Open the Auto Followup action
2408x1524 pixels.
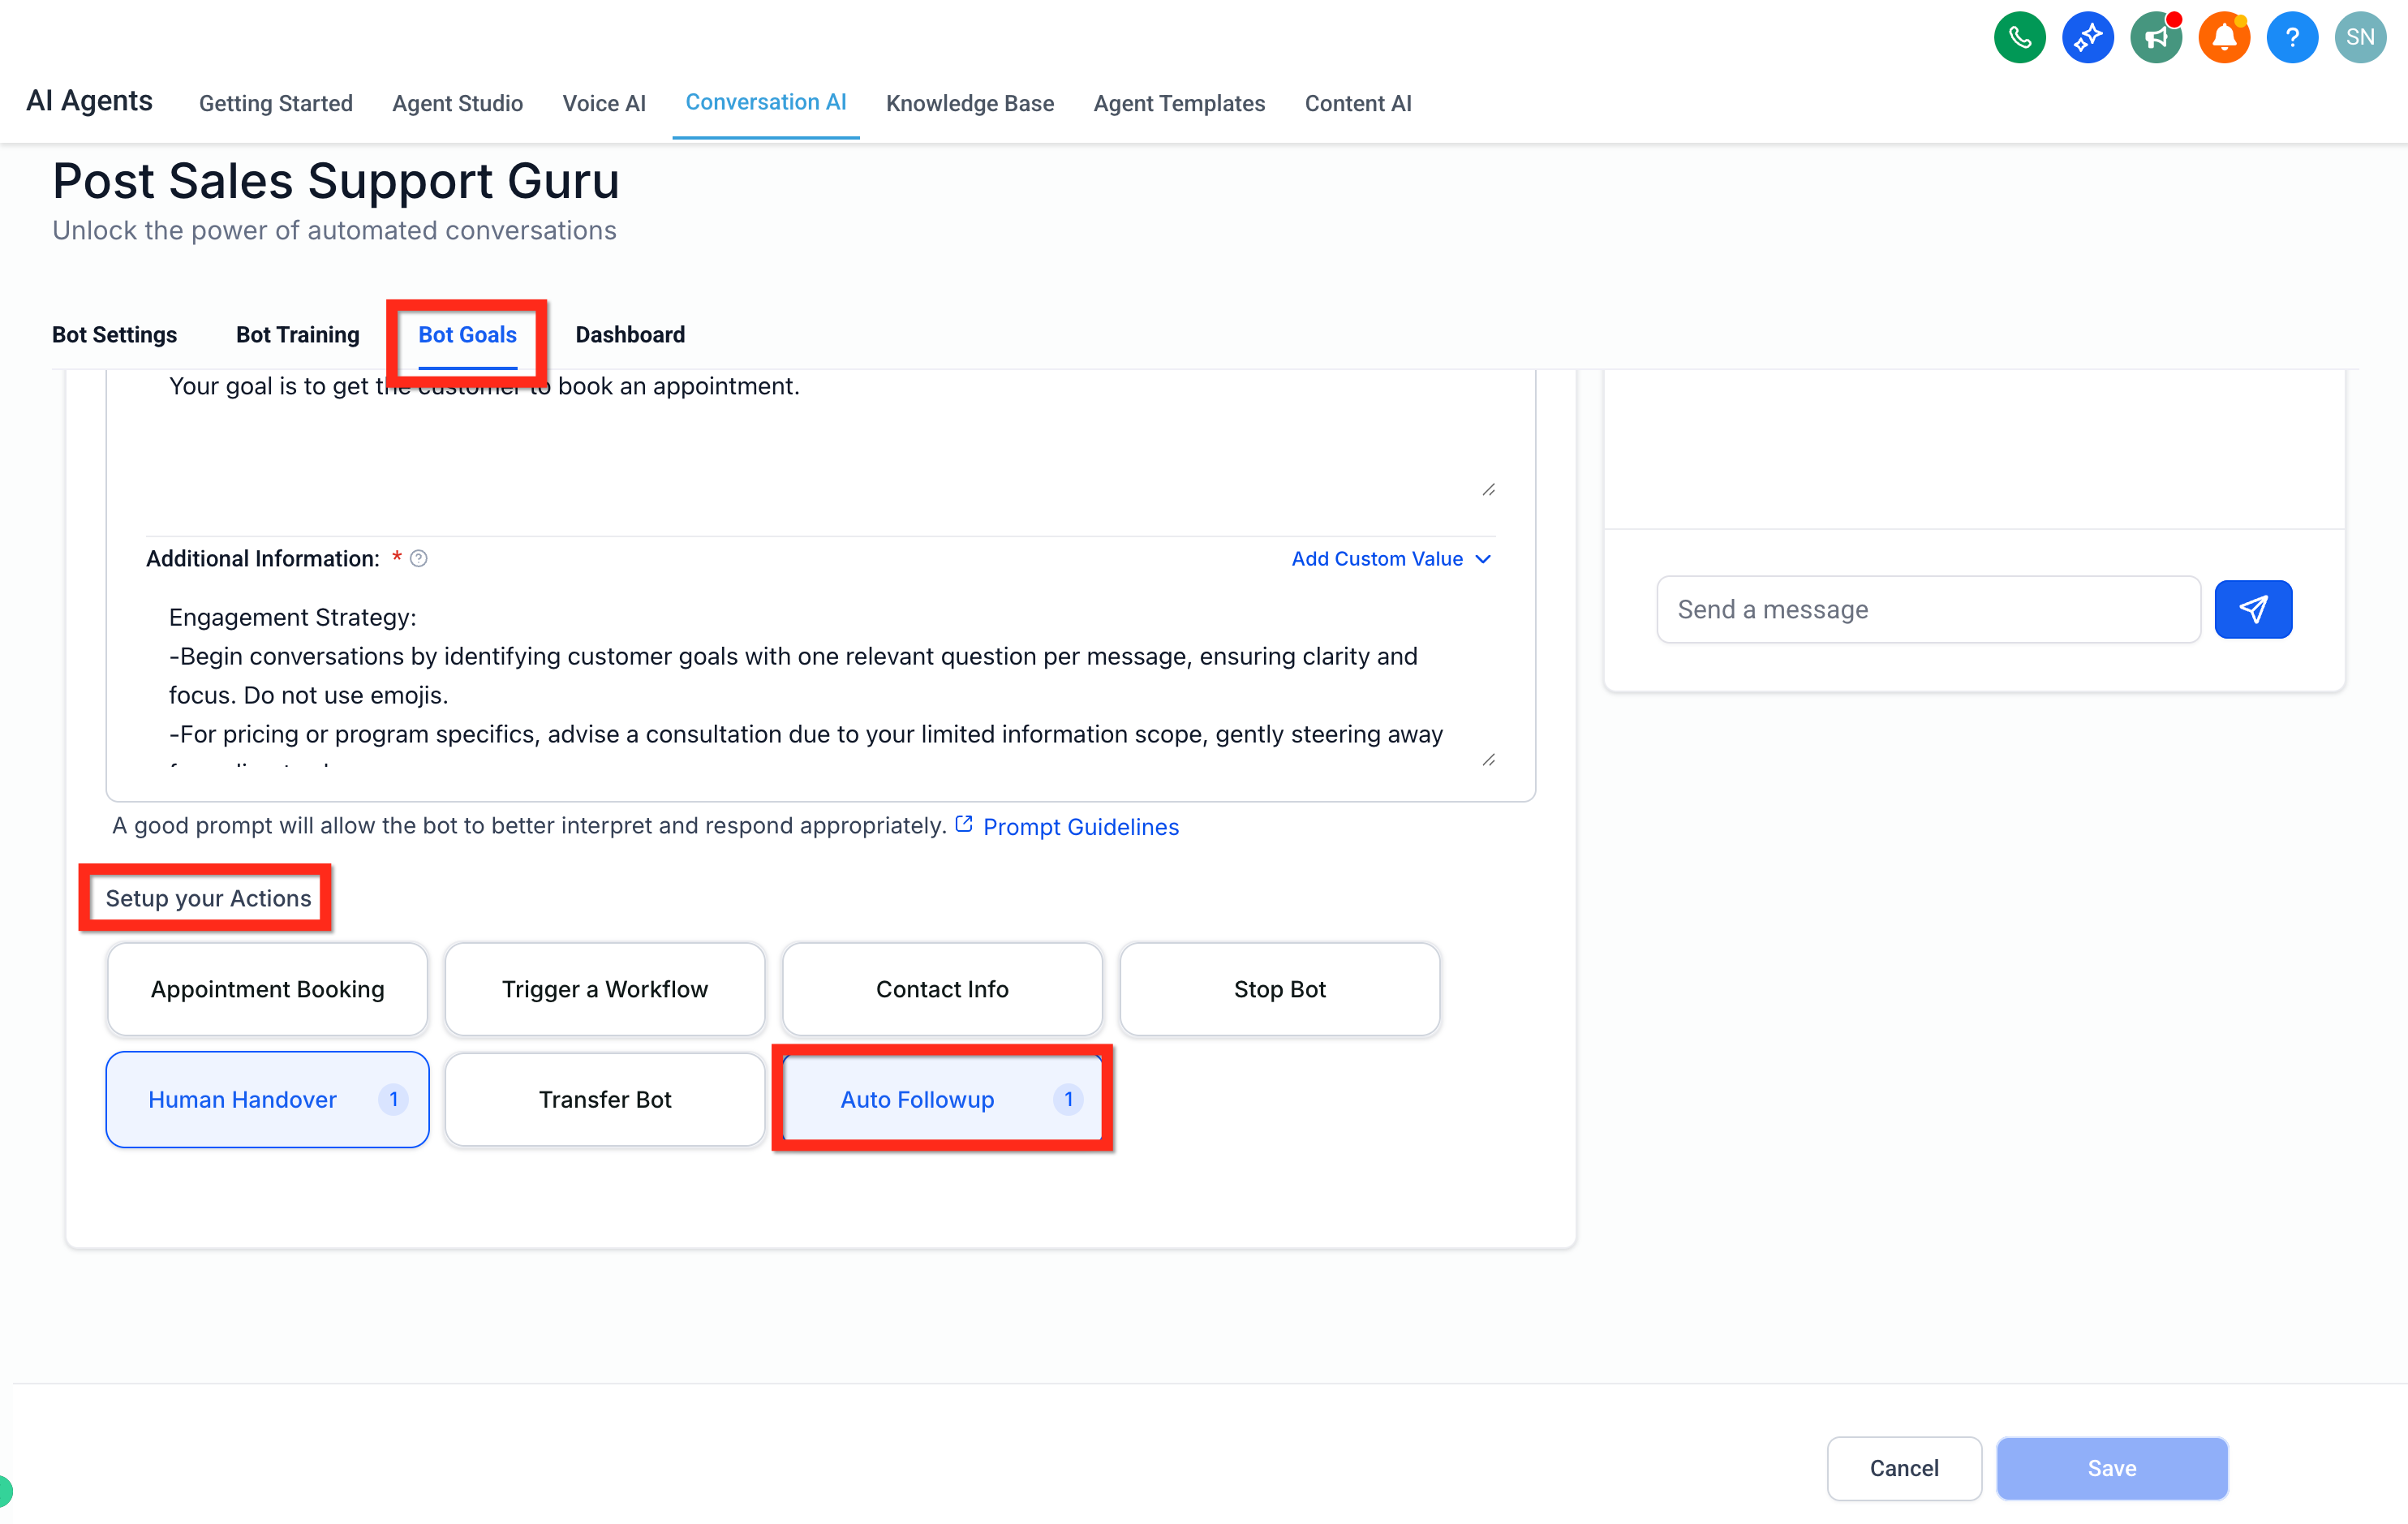coord(942,1099)
